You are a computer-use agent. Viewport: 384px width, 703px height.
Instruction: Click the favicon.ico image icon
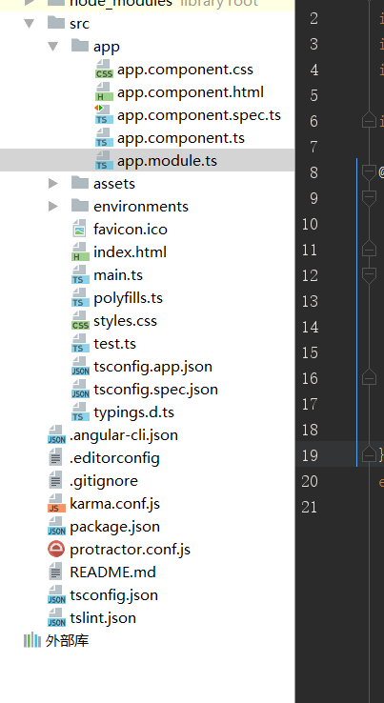point(79,230)
